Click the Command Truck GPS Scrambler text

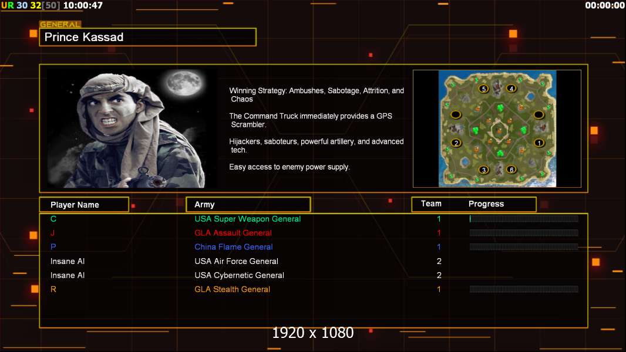pyautogui.click(x=311, y=120)
